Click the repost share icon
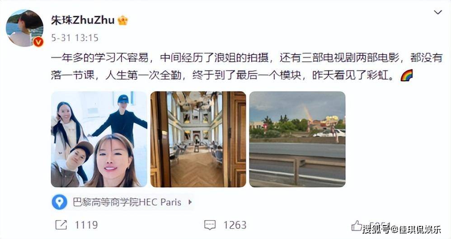Viewport: 451px width, 239px height. click(61, 225)
